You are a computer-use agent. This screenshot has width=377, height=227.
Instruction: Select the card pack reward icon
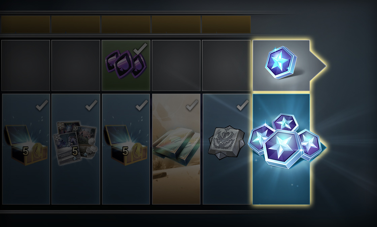[x=76, y=144]
